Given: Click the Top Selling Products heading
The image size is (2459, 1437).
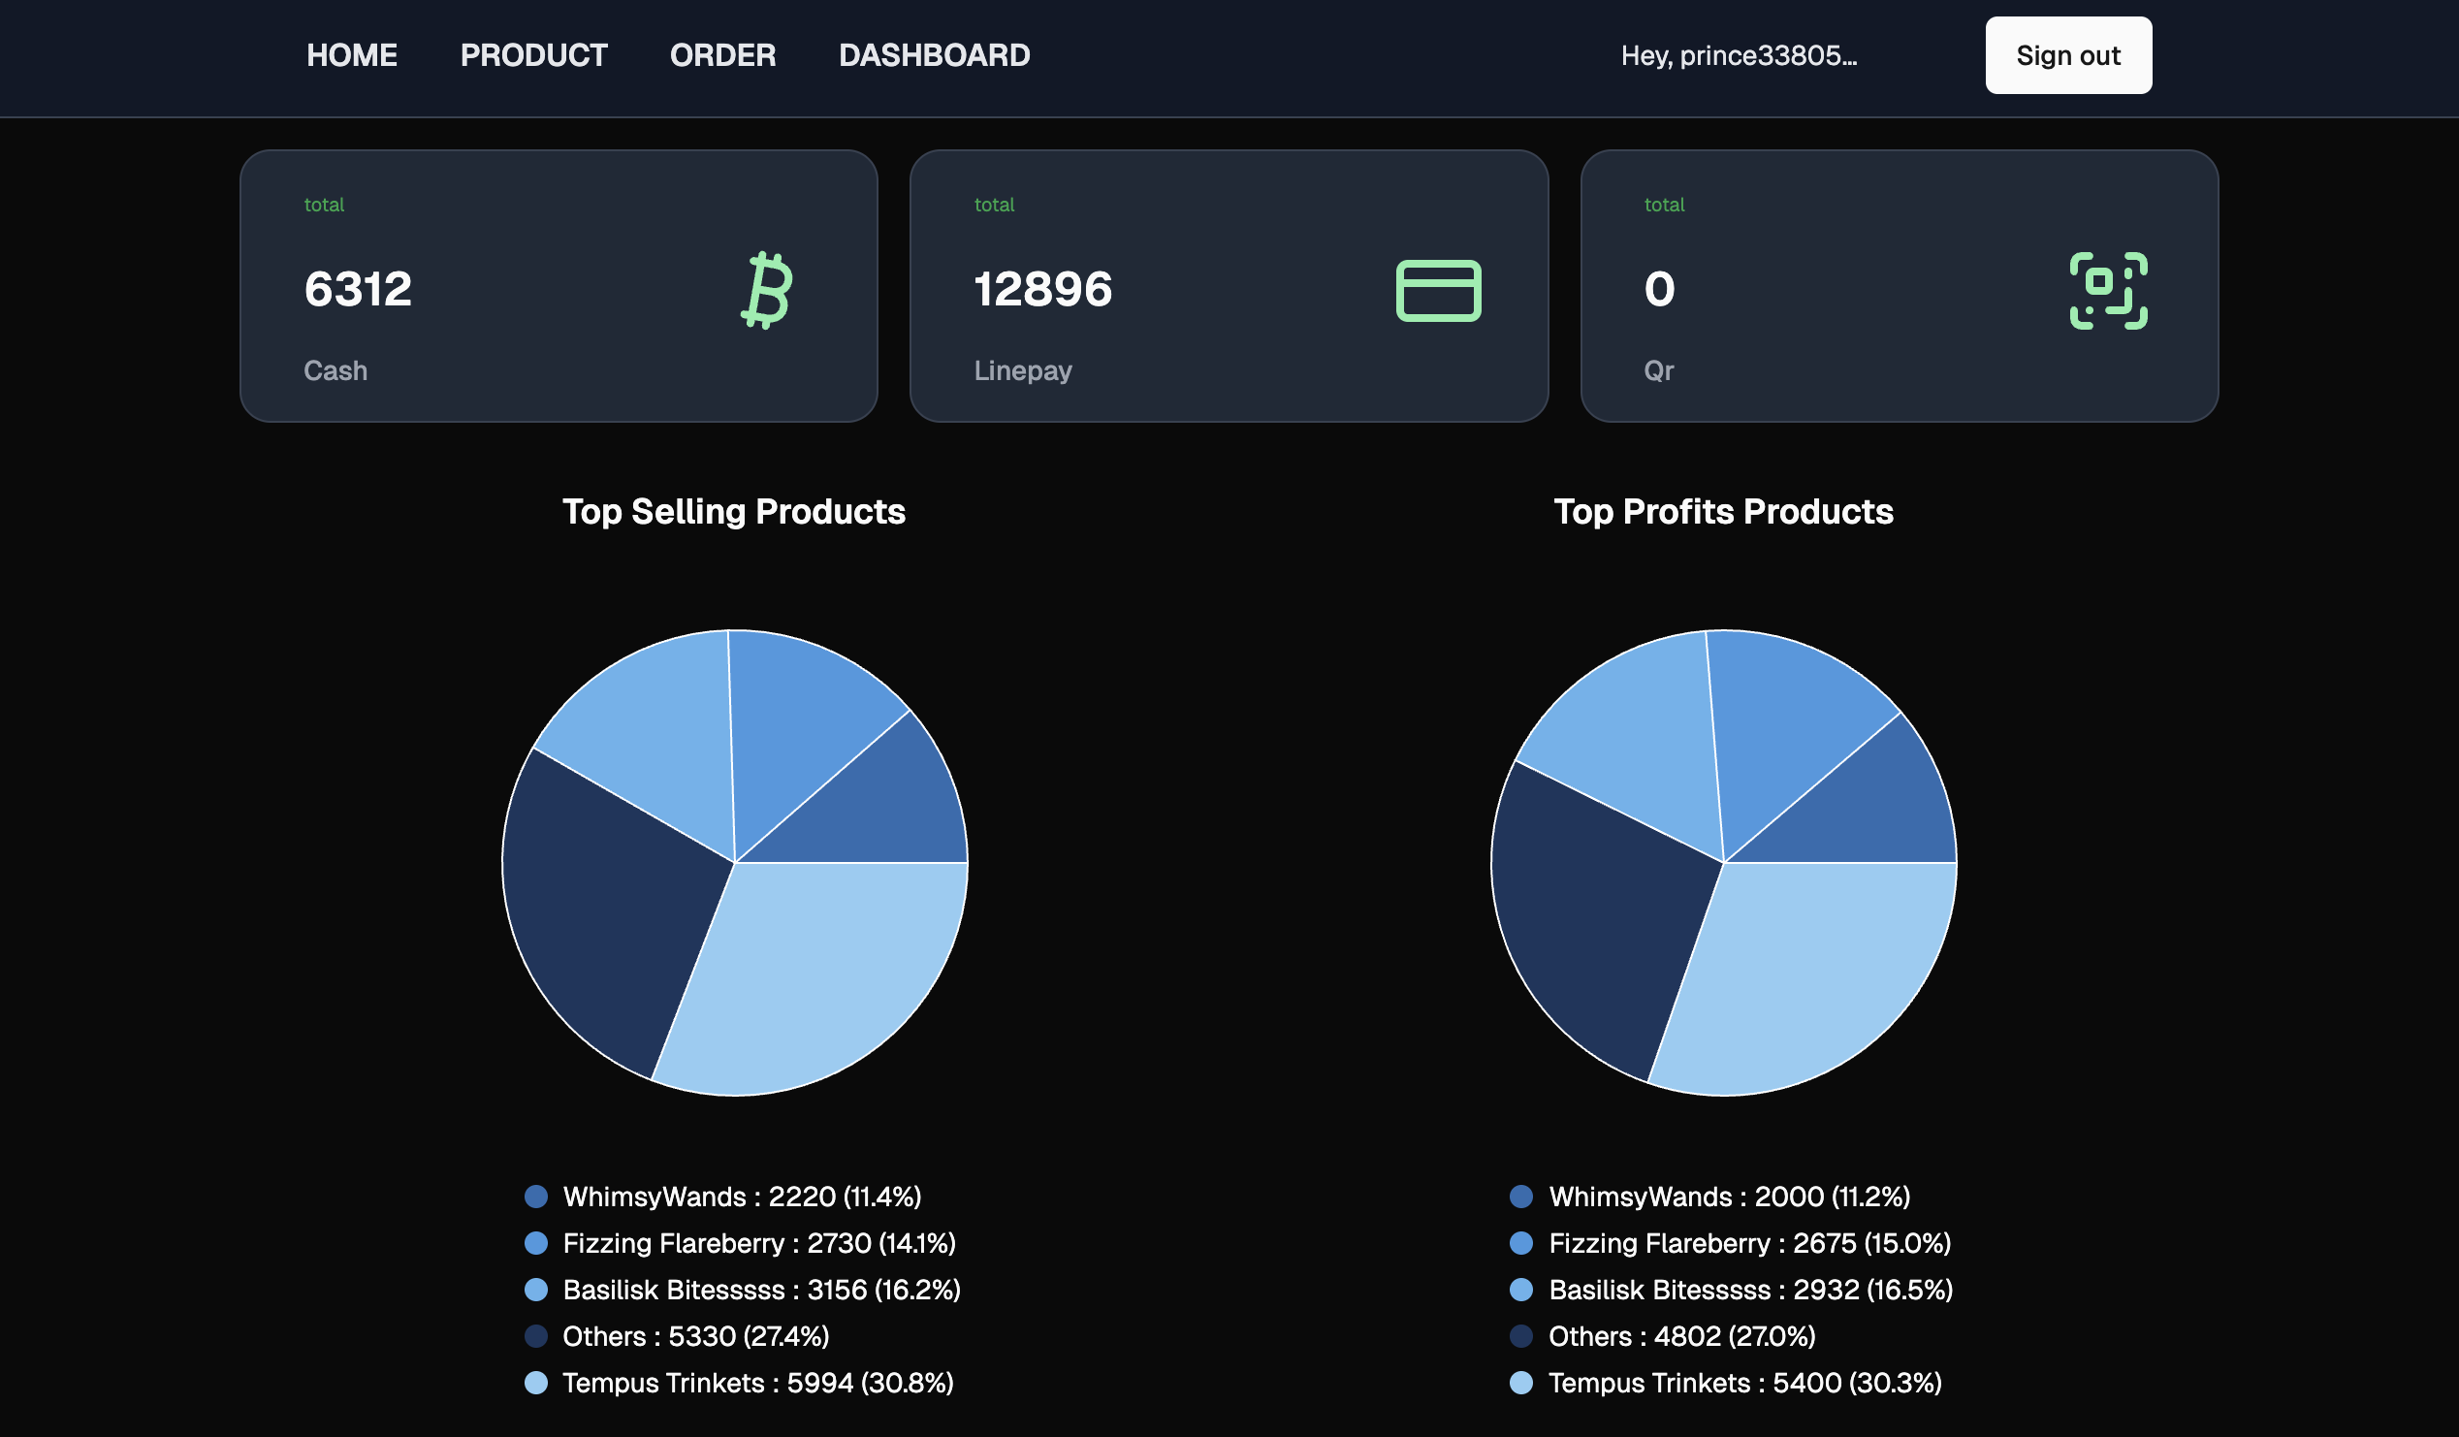Looking at the screenshot, I should click(x=734, y=512).
